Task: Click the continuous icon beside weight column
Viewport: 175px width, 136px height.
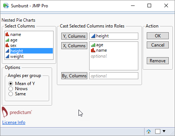Action: [x=7, y=56]
